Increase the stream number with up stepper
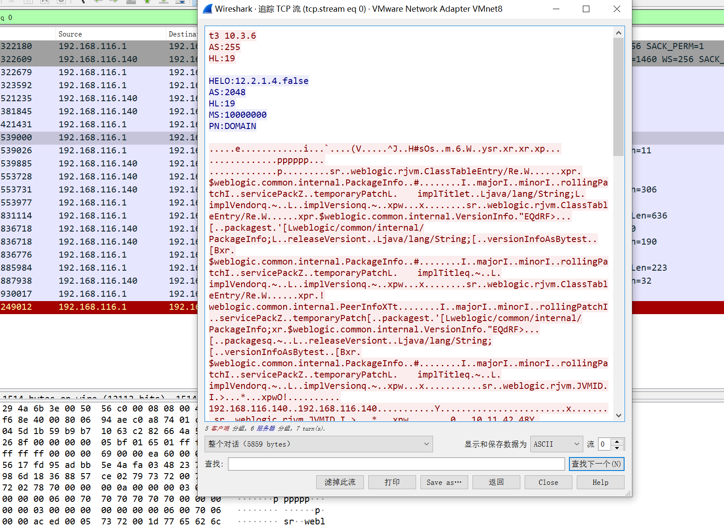 617,441
